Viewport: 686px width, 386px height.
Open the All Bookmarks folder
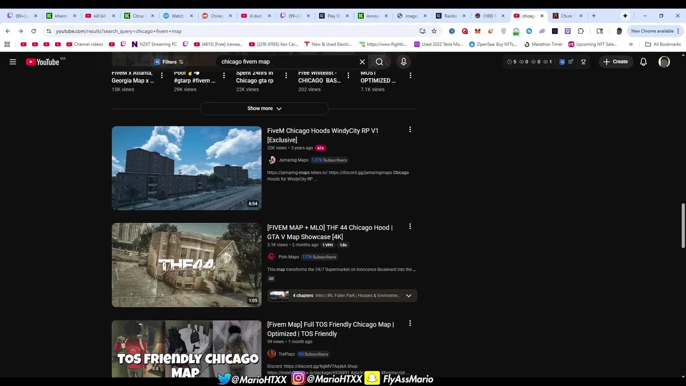pos(663,44)
